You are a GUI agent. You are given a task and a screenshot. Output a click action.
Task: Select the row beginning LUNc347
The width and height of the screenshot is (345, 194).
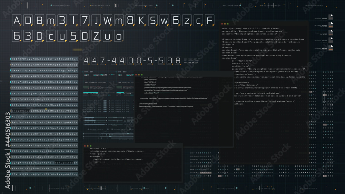[x=44, y=134]
